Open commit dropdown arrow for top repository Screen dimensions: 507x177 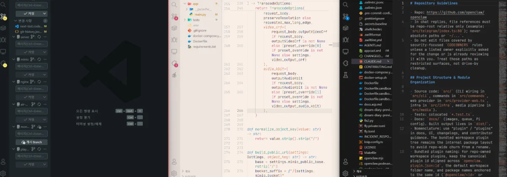click(x=45, y=14)
